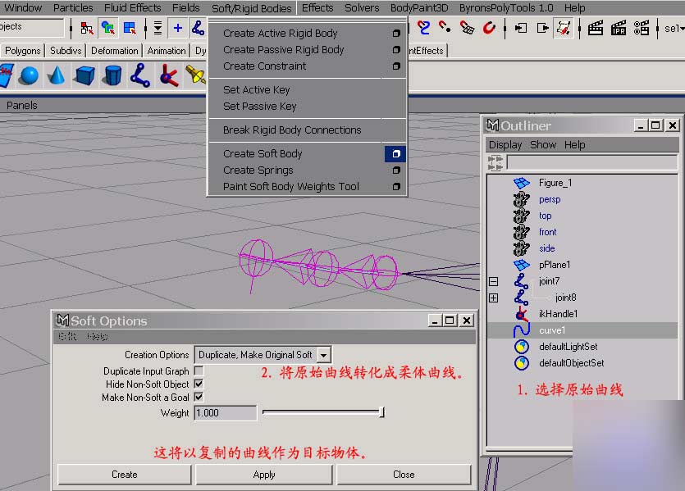Create a polygon sphere from the shelf
685x491 pixels.
30,75
